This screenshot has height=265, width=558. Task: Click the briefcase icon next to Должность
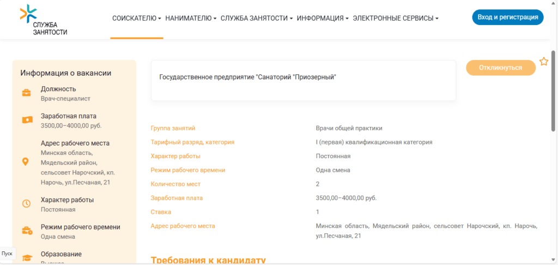click(x=26, y=93)
